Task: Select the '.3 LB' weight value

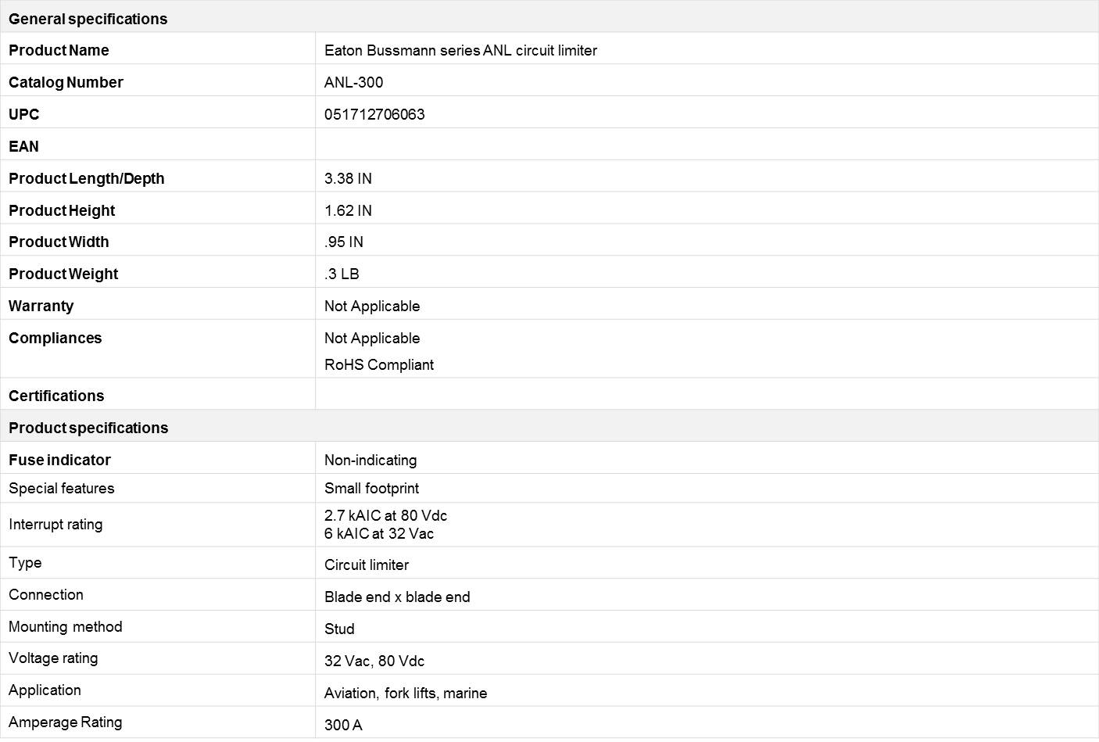Action: point(342,274)
